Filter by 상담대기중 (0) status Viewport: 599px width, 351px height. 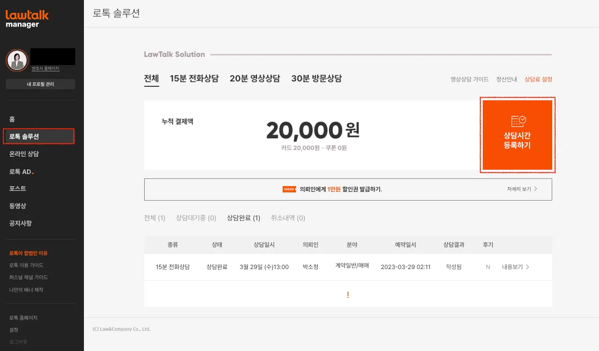[196, 218]
